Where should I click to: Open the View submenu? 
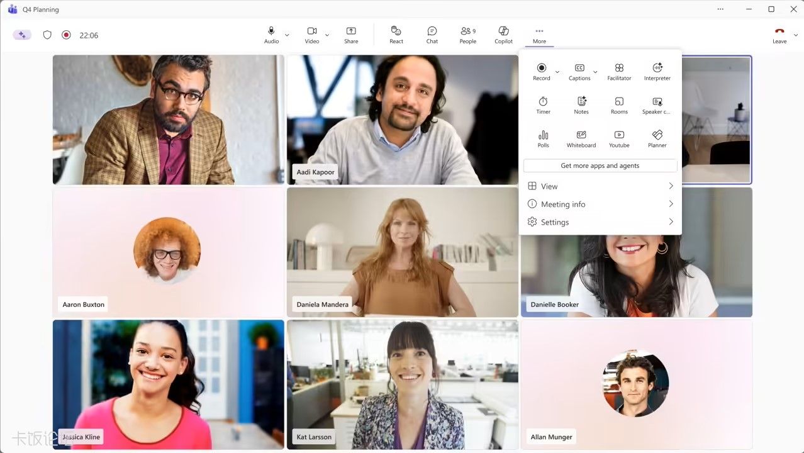click(x=600, y=186)
